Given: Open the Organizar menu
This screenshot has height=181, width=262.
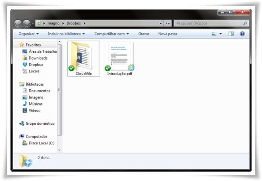Looking at the screenshot, I should [x=29, y=34].
